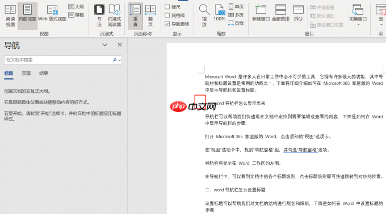Viewport: 386px width, 214px height.
Task: Open Web Layout view (Web 版式视图)
Action: coord(52,14)
